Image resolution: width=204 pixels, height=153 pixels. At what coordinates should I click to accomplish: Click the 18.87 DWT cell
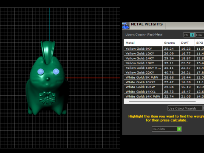pyautogui.click(x=187, y=58)
